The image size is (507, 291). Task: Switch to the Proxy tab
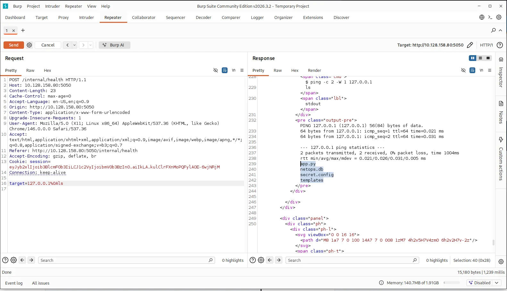[x=63, y=17]
